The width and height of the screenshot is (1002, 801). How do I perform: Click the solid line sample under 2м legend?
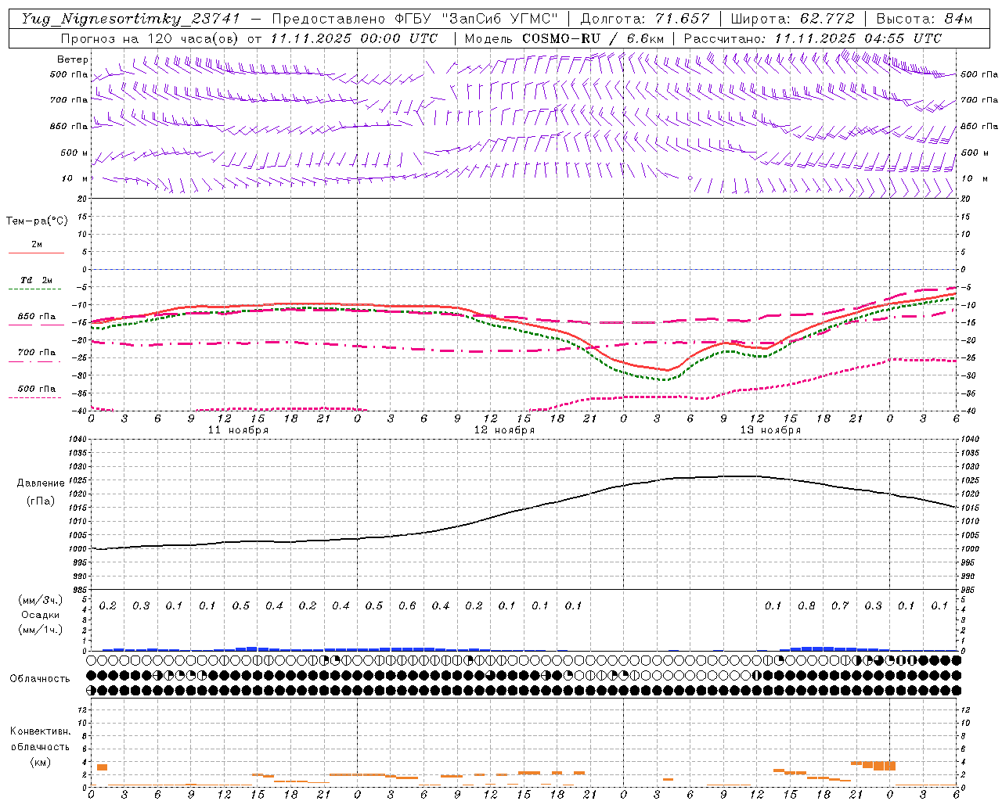(36, 253)
